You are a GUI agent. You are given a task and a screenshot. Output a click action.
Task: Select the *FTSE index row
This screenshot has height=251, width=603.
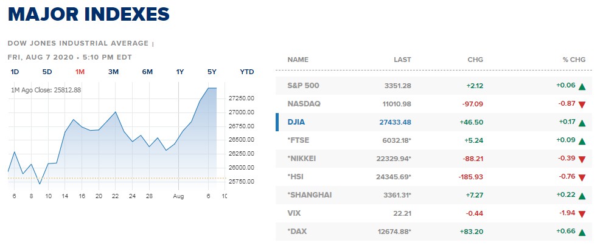click(434, 140)
